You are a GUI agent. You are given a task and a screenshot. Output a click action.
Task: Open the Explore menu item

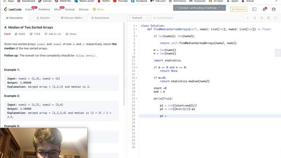point(30,9)
